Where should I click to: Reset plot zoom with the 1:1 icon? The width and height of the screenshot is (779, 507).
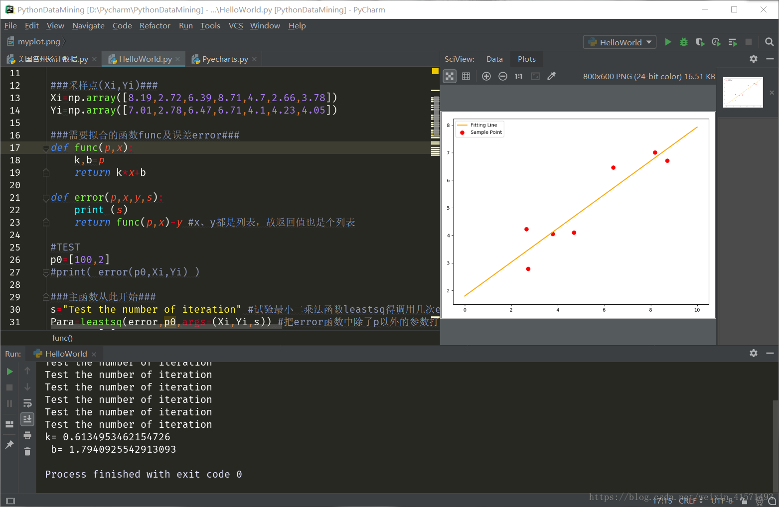[518, 76]
